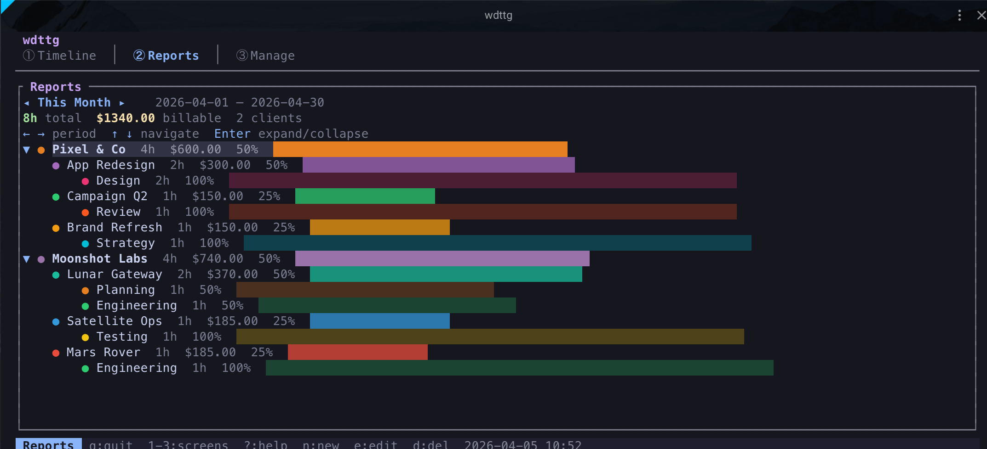Click the lavender Moonshot Labs bar
This screenshot has height=449, width=987.
442,259
